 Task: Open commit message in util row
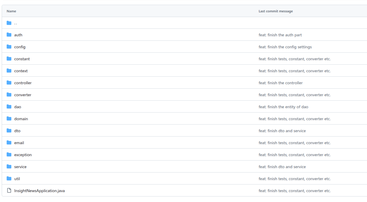[x=295, y=179]
